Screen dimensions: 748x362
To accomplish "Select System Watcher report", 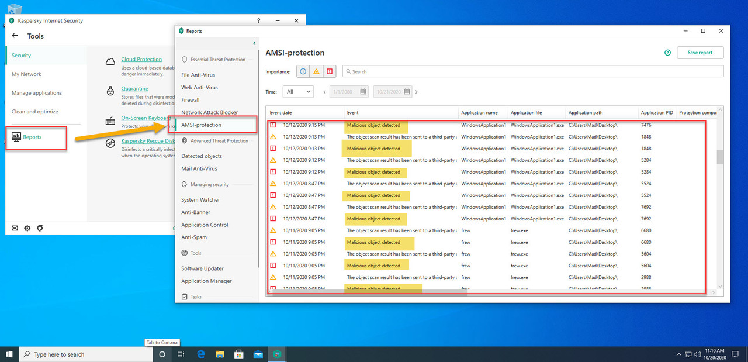I will (200, 200).
